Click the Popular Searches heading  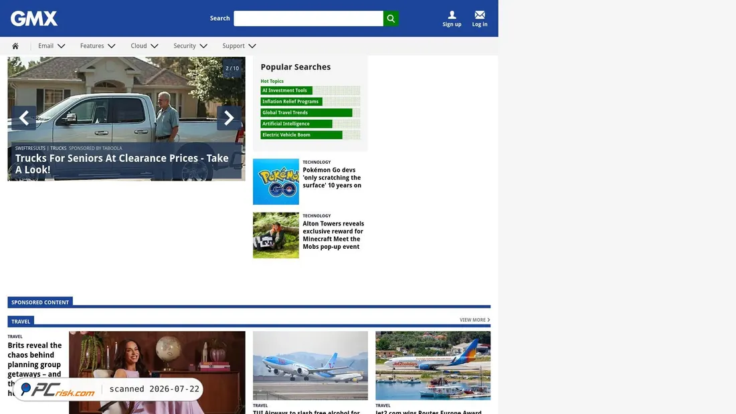(x=296, y=67)
